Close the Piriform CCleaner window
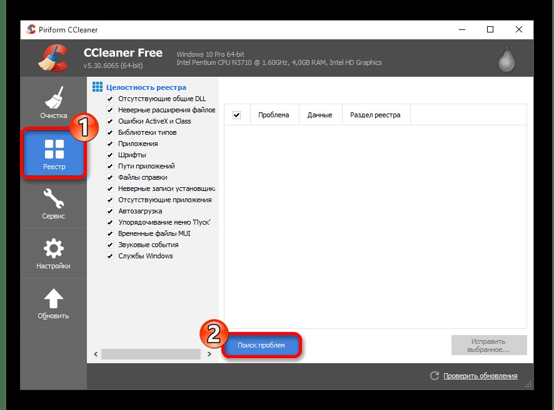554x410 pixels. (518, 29)
